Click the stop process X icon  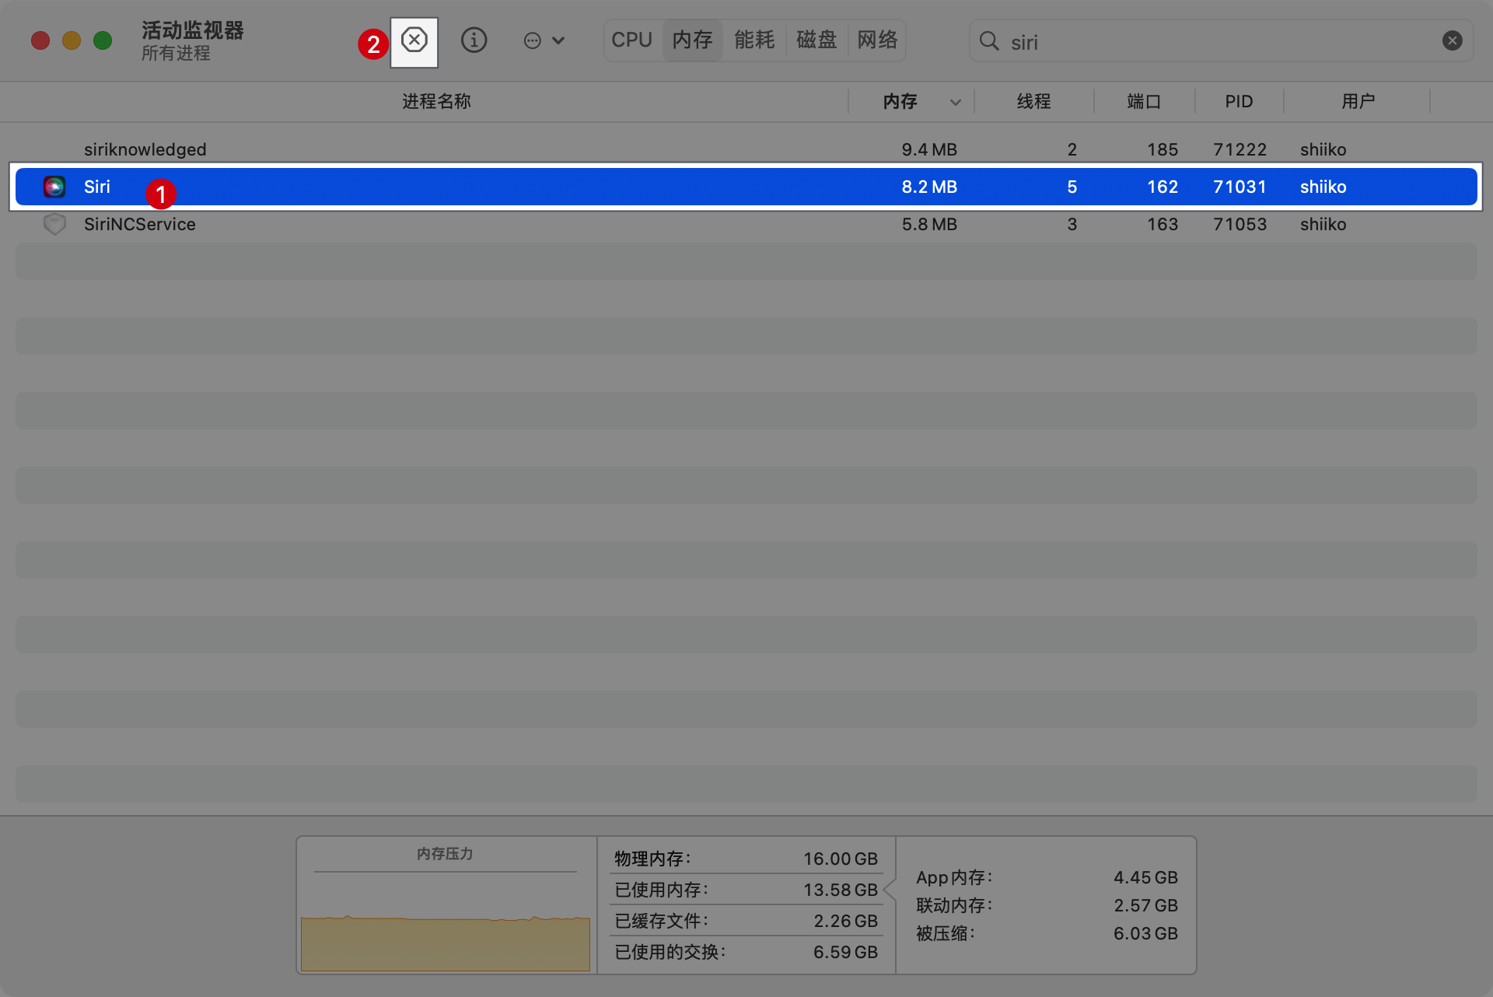click(414, 40)
